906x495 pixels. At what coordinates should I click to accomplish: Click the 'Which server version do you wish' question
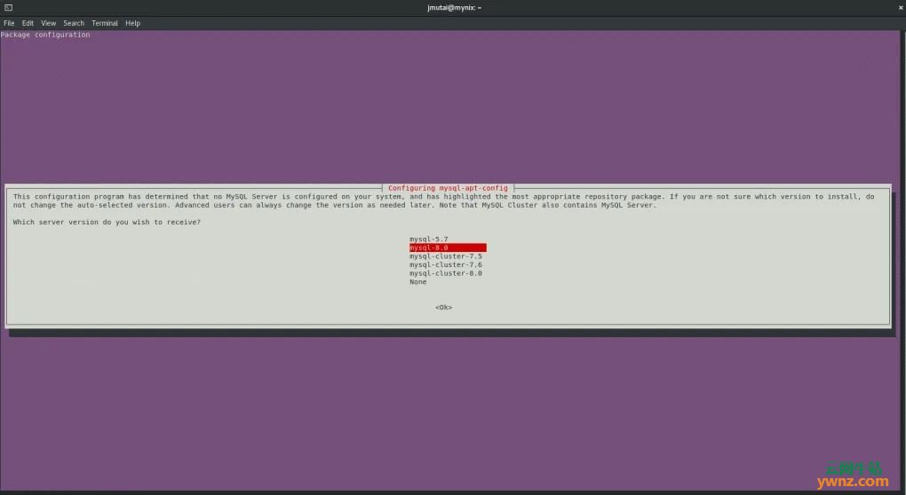(107, 222)
